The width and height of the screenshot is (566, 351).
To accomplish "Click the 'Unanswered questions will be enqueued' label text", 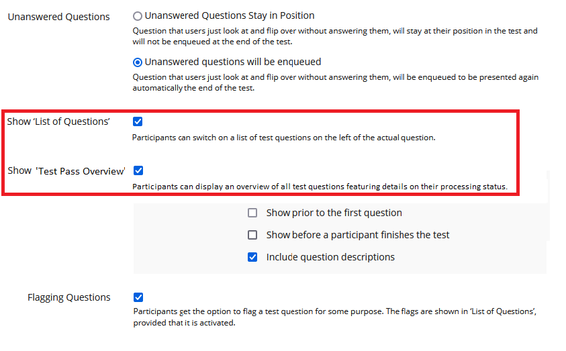I will pos(233,62).
